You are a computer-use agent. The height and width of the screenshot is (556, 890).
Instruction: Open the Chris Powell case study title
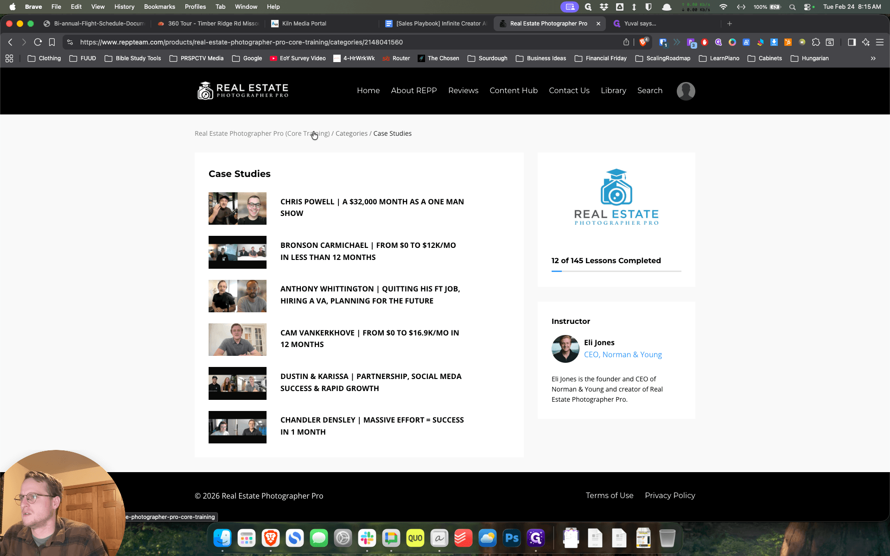(372, 208)
